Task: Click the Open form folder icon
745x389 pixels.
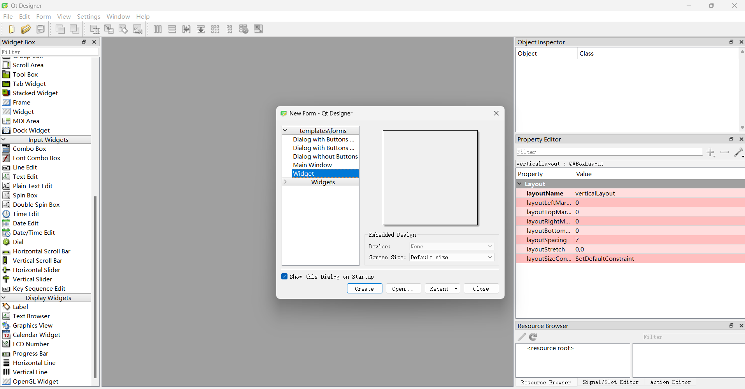Action: [x=26, y=29]
